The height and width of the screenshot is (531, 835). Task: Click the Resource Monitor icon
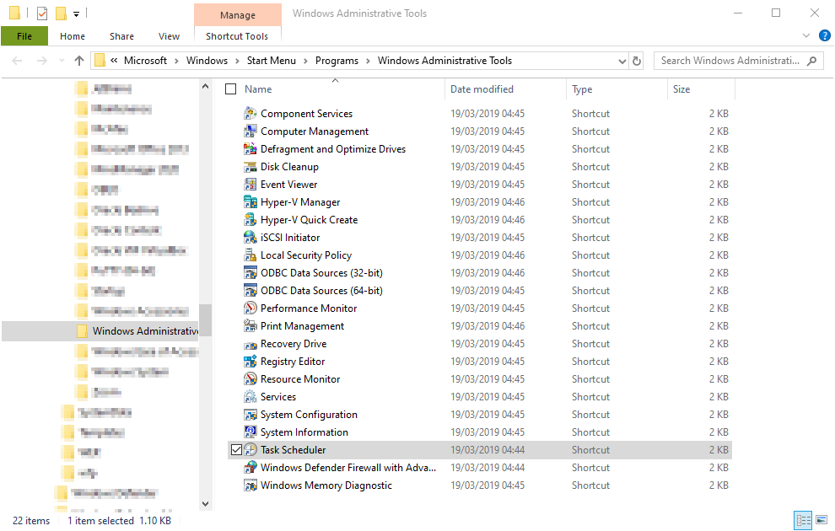(x=250, y=378)
